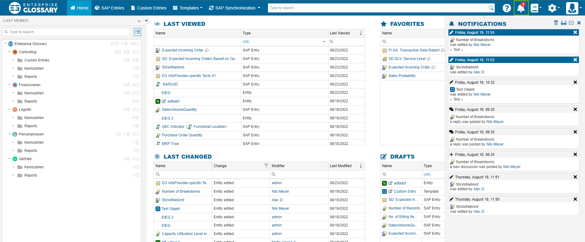Collapse the sidebar with the double chevron icon
This screenshot has height=242, width=585.
pos(146,21)
